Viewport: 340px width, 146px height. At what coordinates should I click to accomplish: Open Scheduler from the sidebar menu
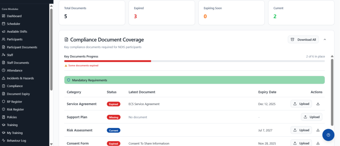point(13,24)
